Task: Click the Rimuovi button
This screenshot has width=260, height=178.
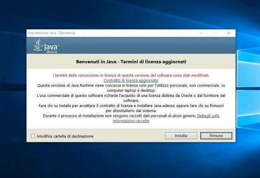Action: [x=216, y=136]
